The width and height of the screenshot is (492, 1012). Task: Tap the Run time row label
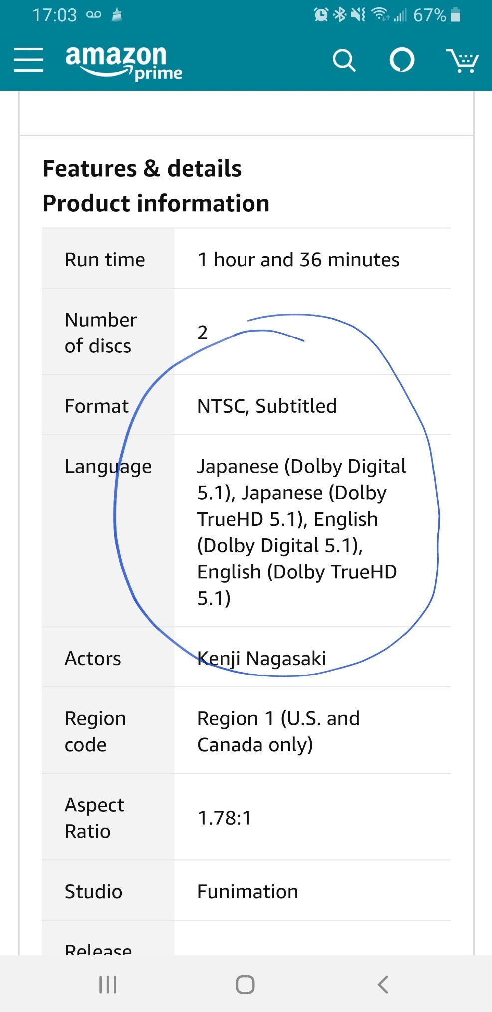(x=105, y=260)
